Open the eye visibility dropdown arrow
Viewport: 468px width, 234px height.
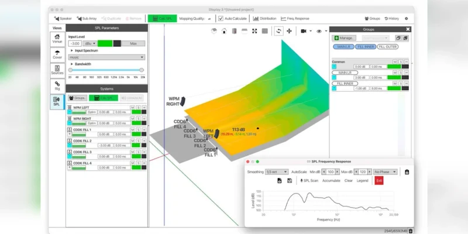click(x=326, y=31)
